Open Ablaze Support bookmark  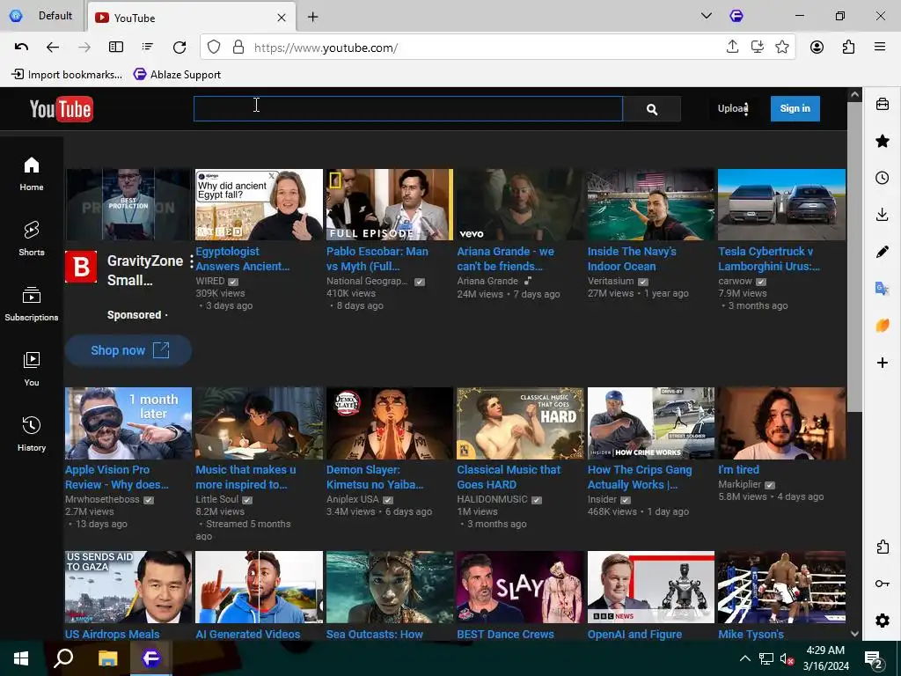(177, 74)
